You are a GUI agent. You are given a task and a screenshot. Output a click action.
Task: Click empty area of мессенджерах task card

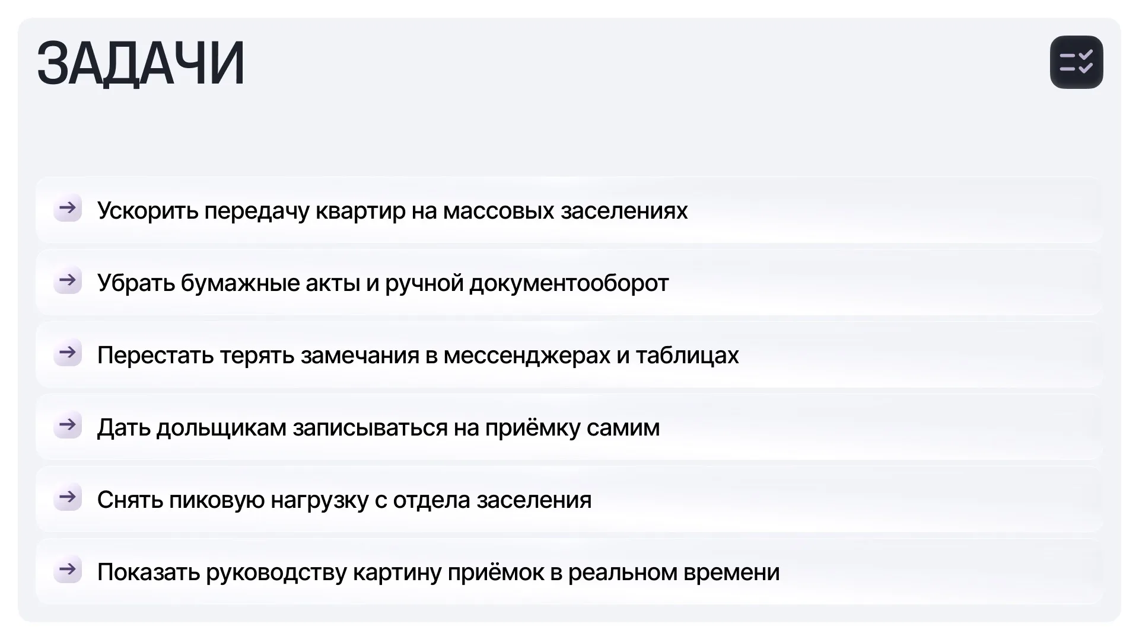pos(920,354)
